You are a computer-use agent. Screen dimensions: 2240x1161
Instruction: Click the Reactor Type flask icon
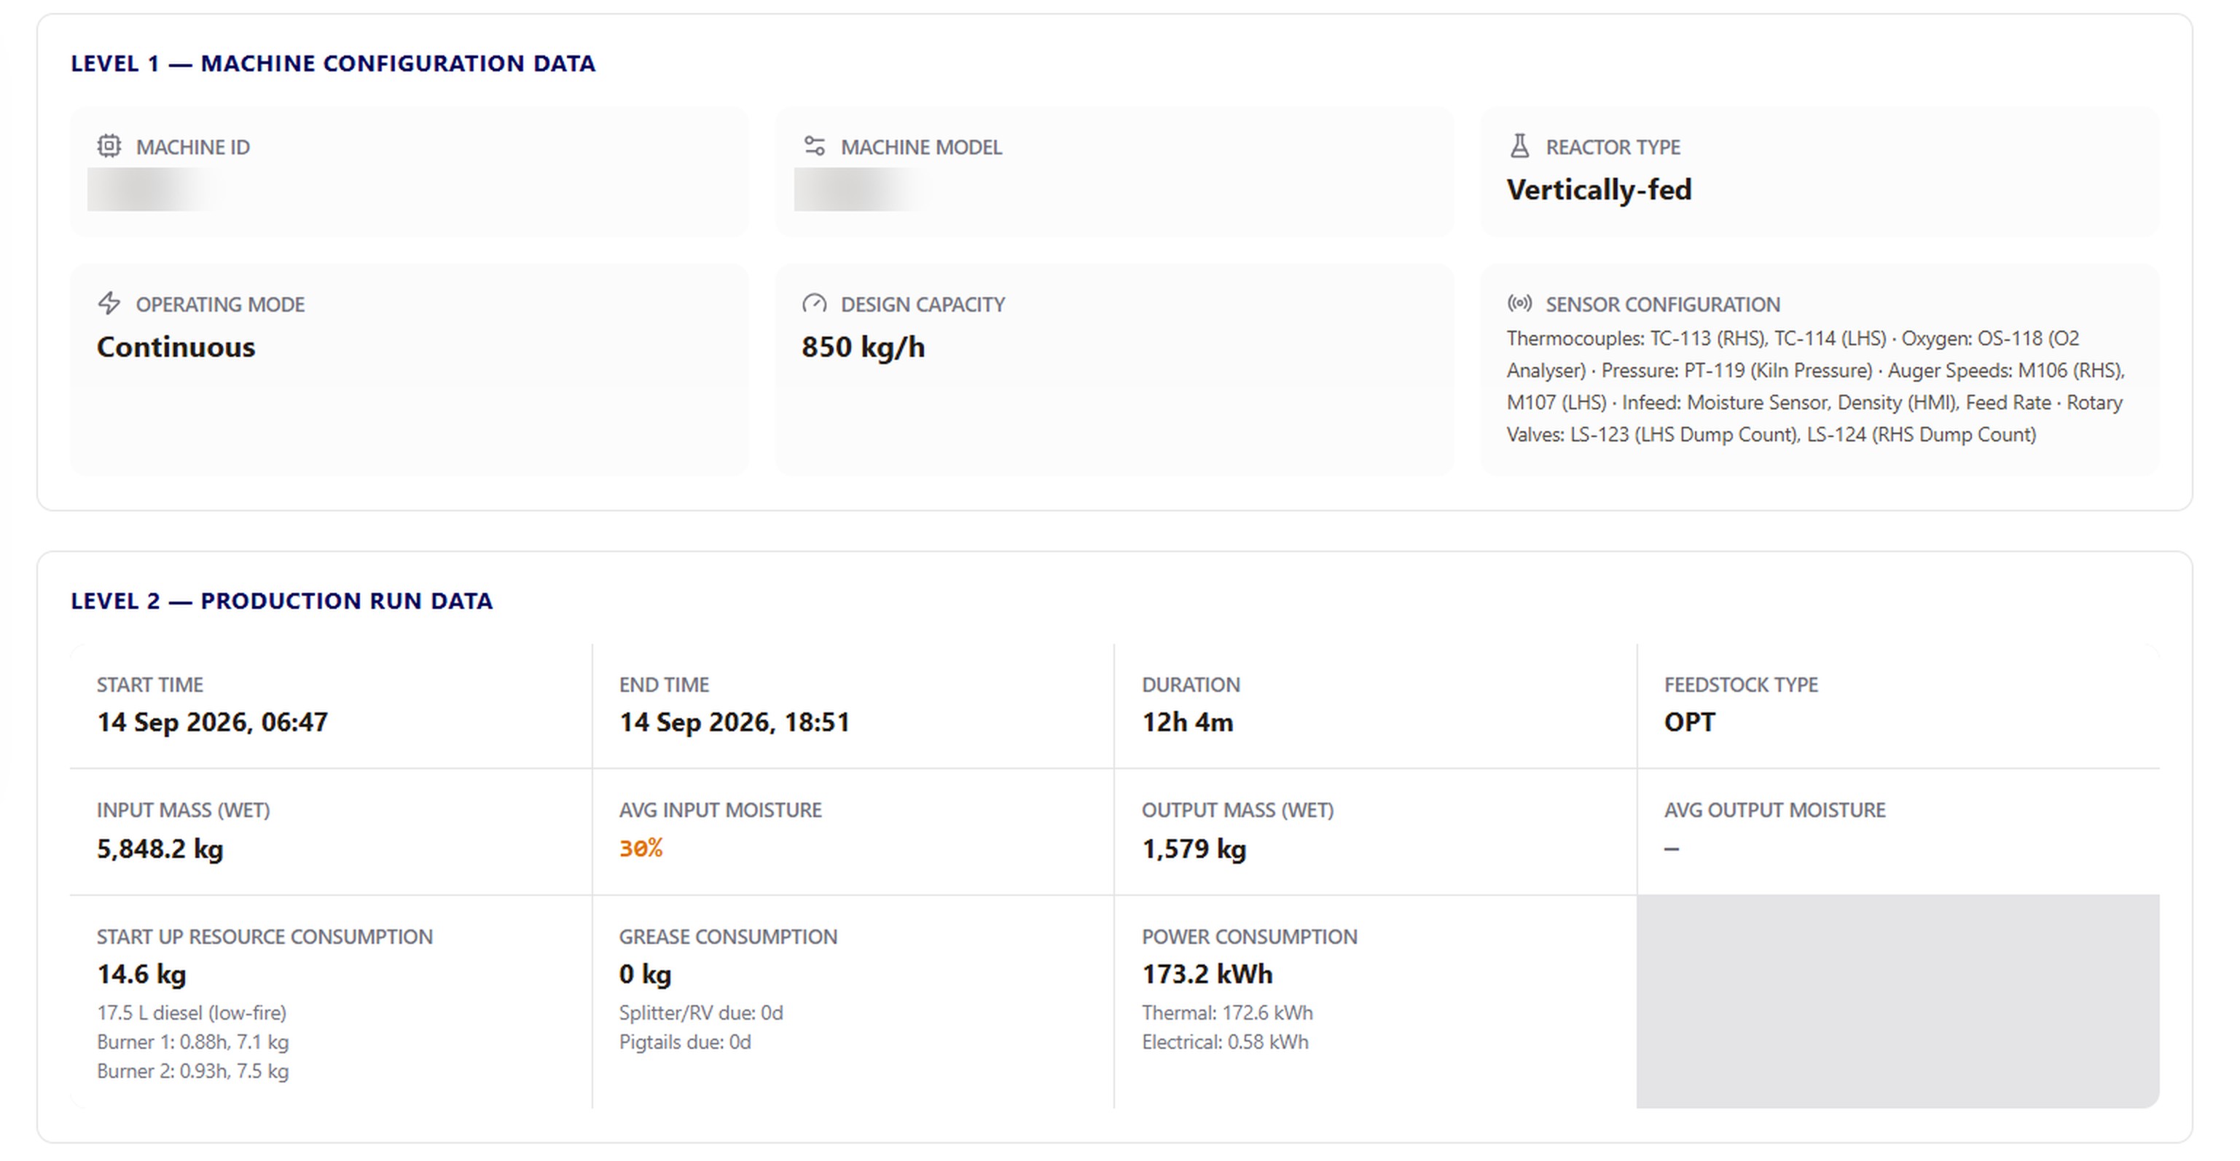tap(1519, 146)
